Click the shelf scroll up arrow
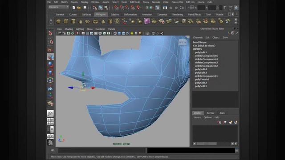285x160 pixels. (236, 20)
